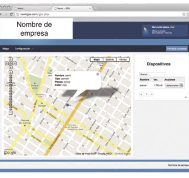Pan the map up with the arrow control

tap(10, 60)
